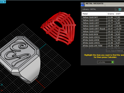Image resolution: width=124 pixels, height=93 pixels.
Task: Click the 8,65 DWT value
Action: 118,34
